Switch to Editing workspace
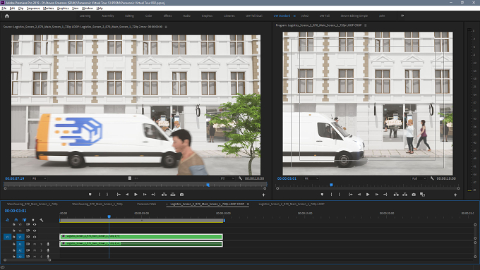The width and height of the screenshot is (480, 270). click(129, 16)
